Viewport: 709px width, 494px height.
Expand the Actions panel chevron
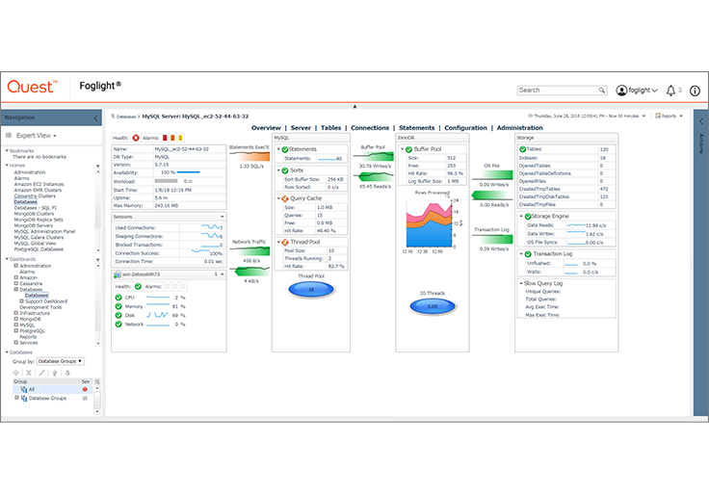tap(701, 121)
